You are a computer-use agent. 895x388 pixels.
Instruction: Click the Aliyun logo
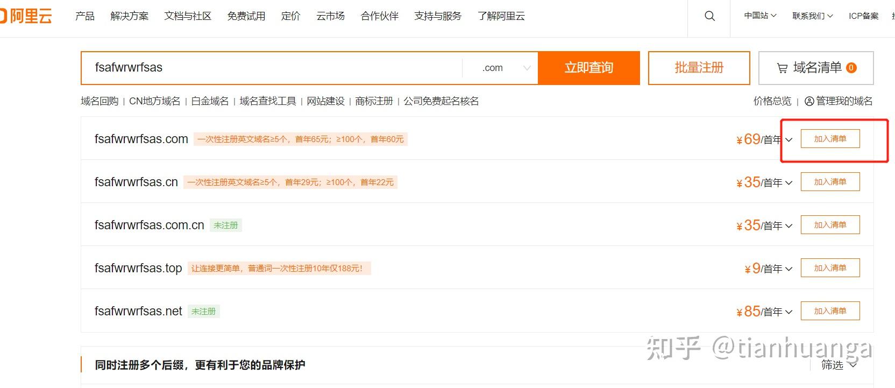pos(26,16)
